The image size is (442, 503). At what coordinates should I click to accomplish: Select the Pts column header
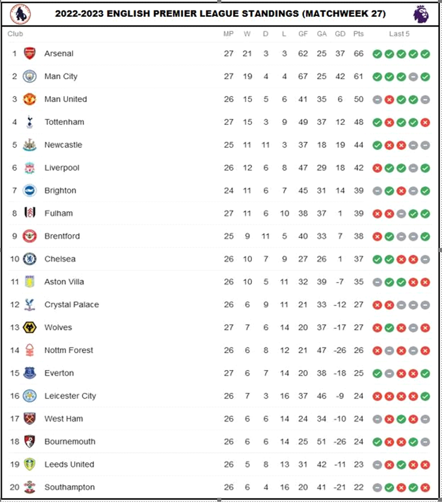tap(358, 34)
